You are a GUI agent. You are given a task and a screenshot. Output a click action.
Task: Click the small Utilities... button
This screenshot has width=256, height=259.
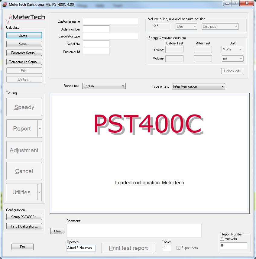24,79
